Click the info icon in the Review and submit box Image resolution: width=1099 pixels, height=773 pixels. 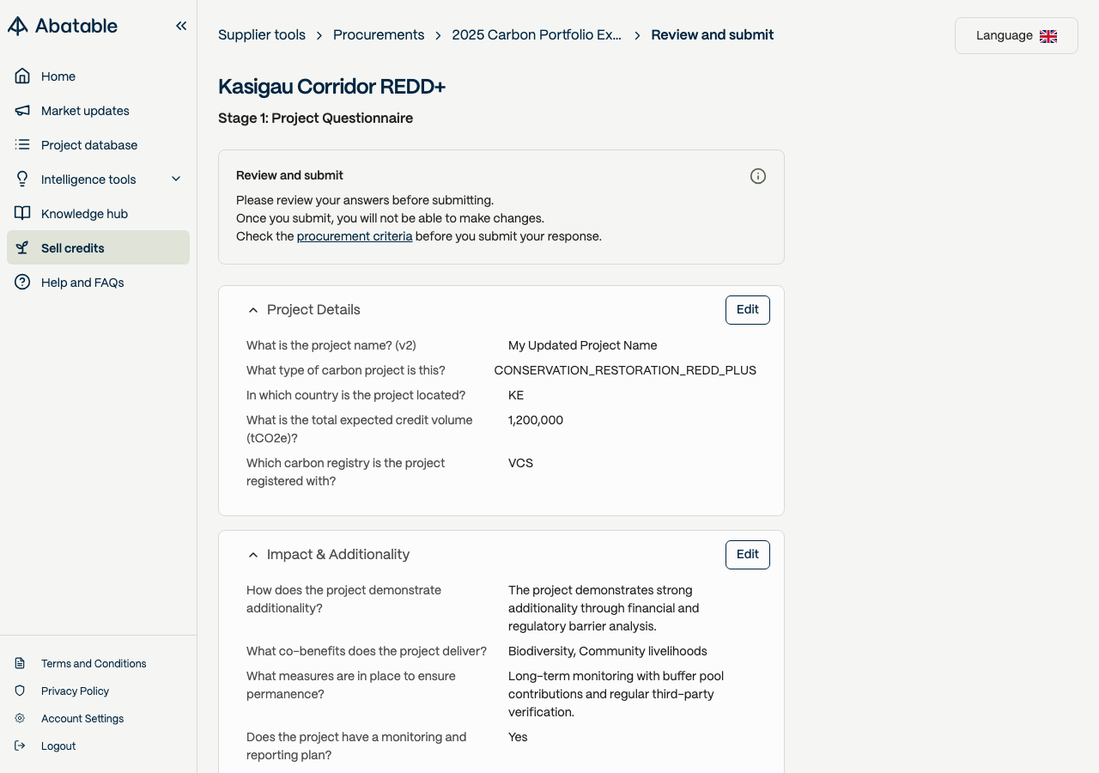coord(758,176)
